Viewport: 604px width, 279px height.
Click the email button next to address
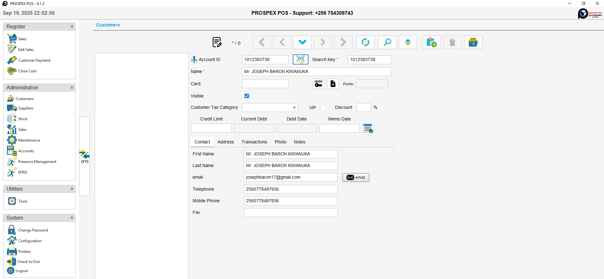pos(355,177)
